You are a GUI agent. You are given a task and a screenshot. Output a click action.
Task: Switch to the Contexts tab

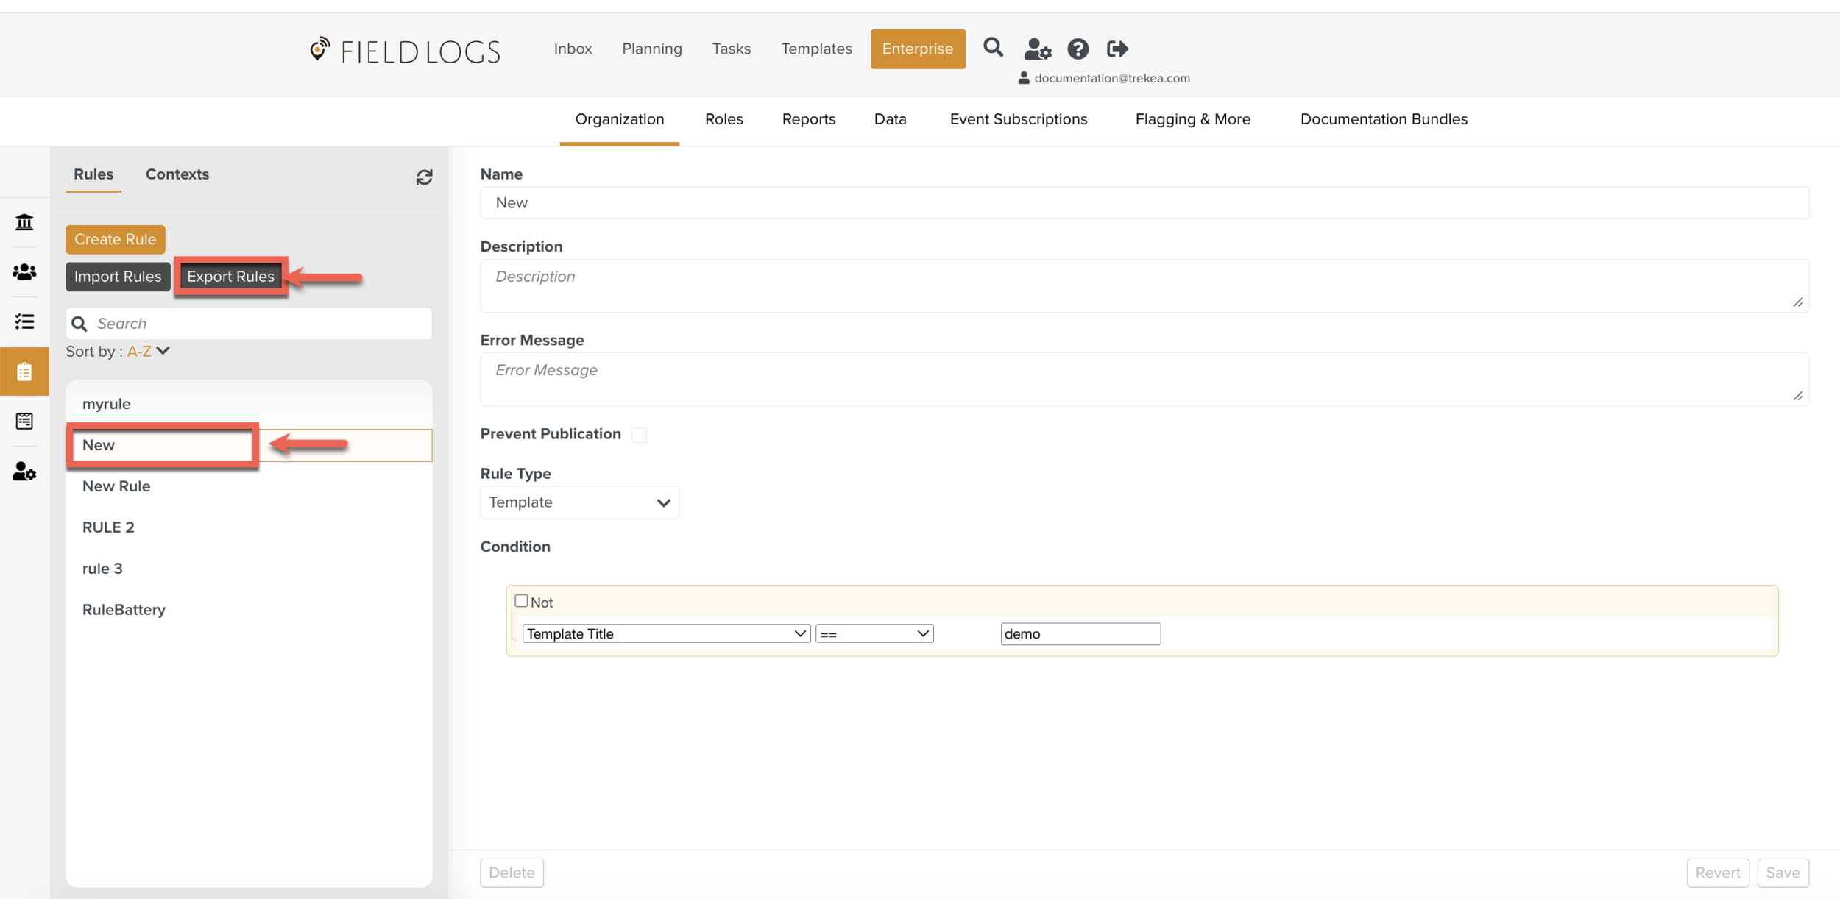(x=177, y=174)
